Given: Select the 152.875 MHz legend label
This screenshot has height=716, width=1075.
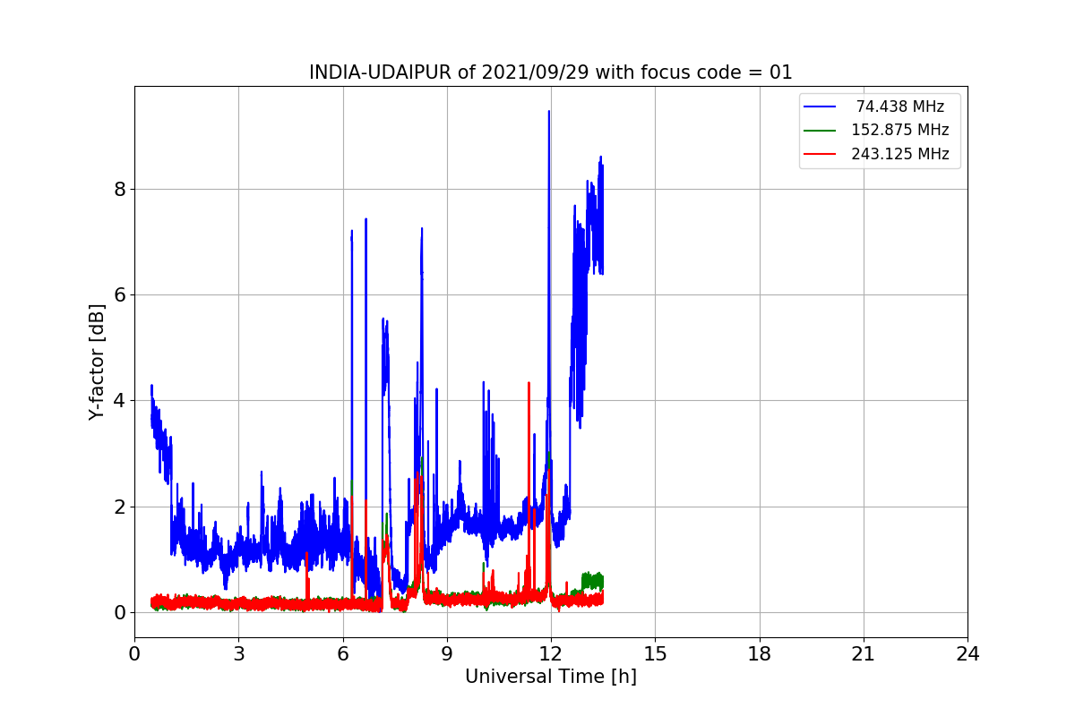Looking at the screenshot, I should (899, 130).
